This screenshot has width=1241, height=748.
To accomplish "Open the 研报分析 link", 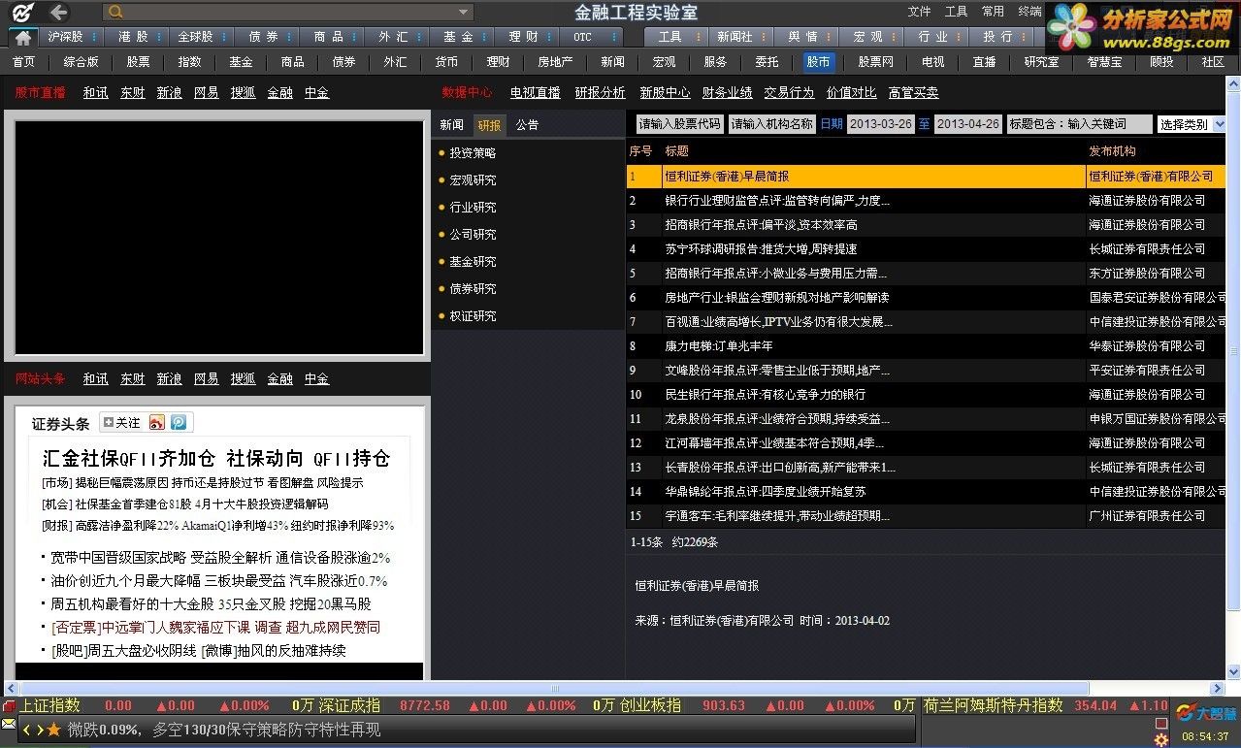I will (x=600, y=93).
